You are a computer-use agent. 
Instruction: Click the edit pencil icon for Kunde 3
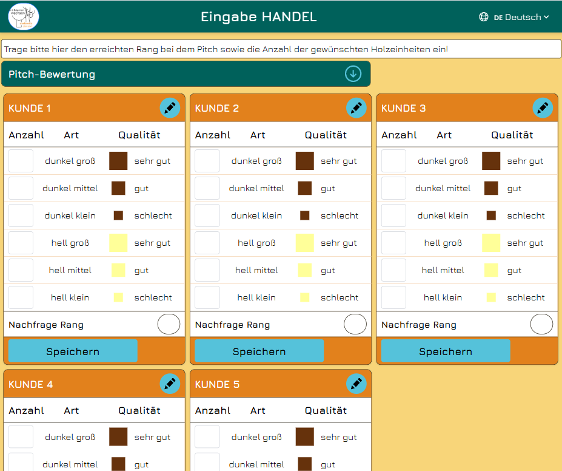[x=543, y=108]
